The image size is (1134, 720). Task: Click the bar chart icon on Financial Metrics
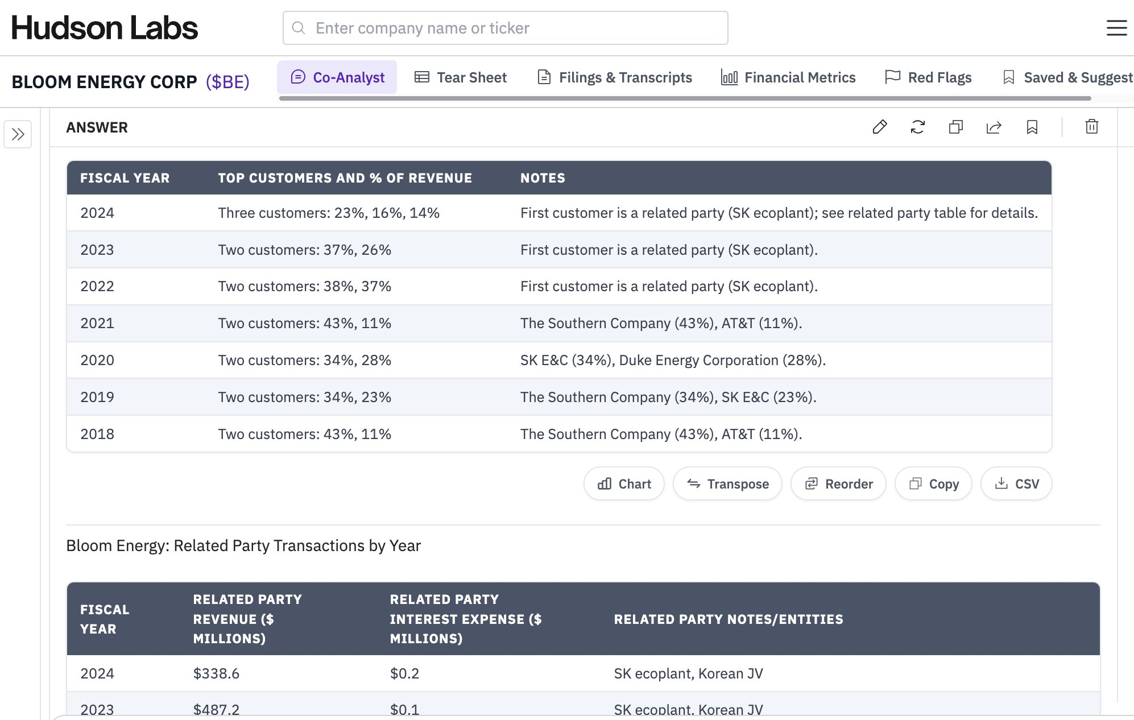pyautogui.click(x=729, y=77)
